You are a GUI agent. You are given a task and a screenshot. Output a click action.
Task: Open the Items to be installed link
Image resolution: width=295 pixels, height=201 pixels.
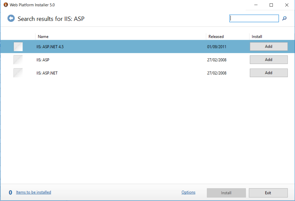click(x=34, y=192)
